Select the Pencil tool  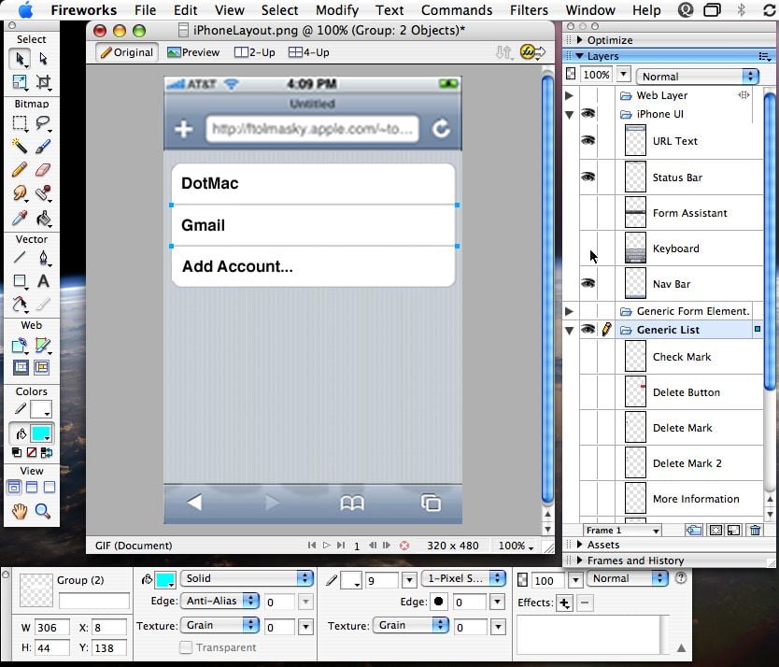point(20,169)
